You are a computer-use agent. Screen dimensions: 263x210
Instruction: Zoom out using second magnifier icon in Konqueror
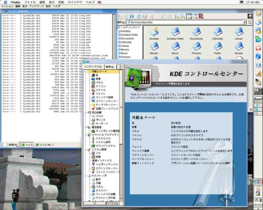pyautogui.click(x=183, y=16)
